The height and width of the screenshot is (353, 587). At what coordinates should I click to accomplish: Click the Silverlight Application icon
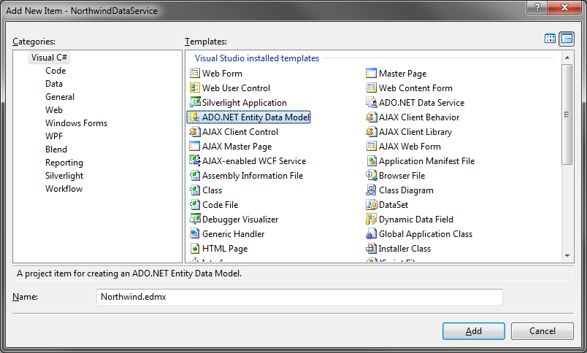(x=195, y=102)
